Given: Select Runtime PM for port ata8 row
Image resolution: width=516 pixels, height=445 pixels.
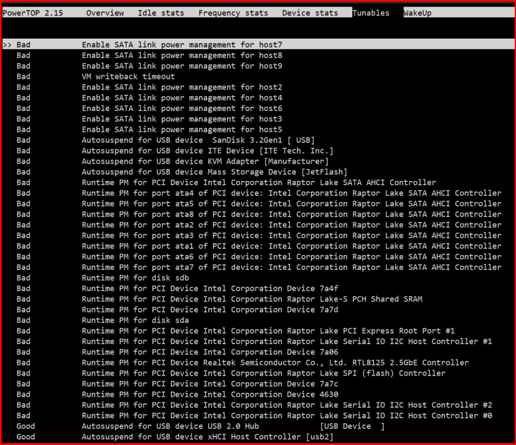Looking at the screenshot, I should [259, 214].
